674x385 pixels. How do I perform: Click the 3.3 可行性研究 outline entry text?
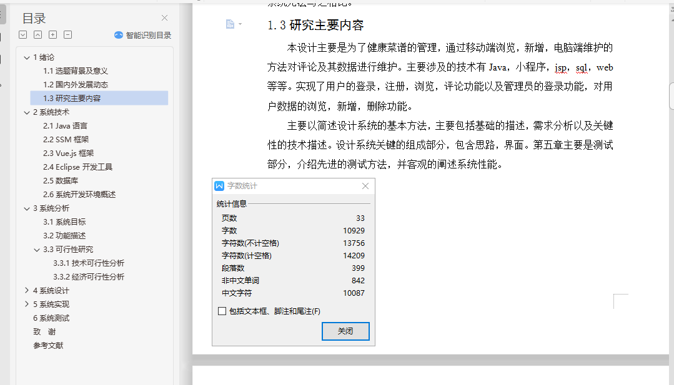tap(68, 250)
